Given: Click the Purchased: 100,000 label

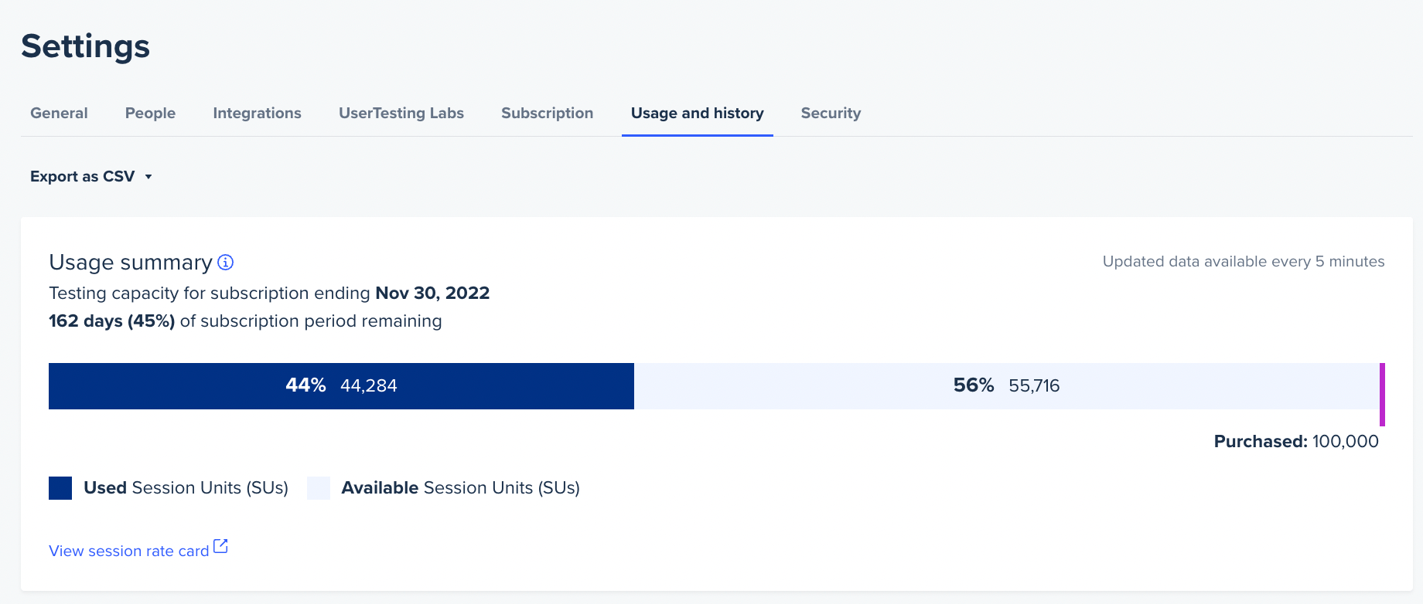Looking at the screenshot, I should (x=1296, y=442).
